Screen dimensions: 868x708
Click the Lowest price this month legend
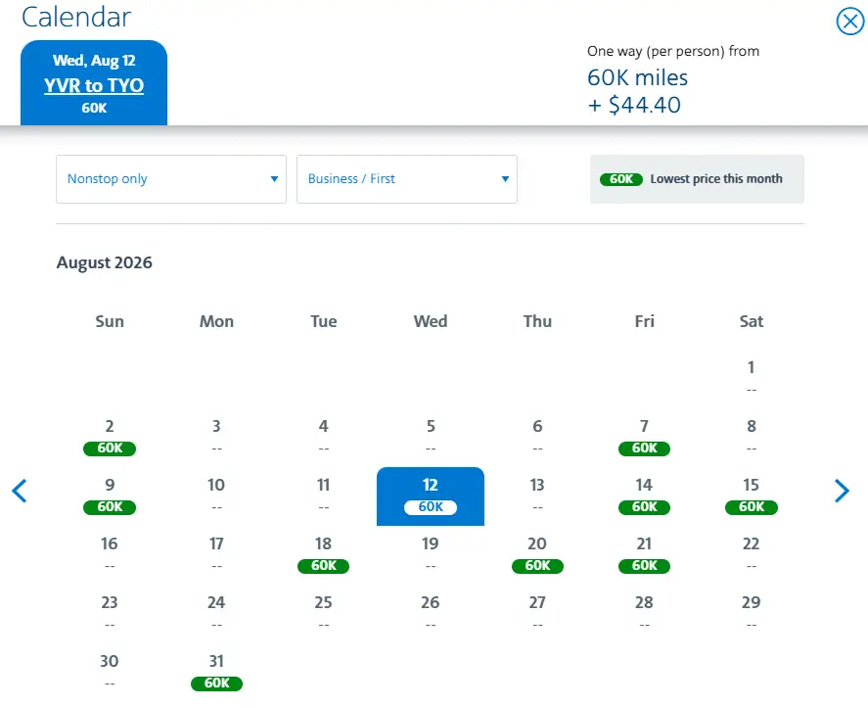[697, 179]
